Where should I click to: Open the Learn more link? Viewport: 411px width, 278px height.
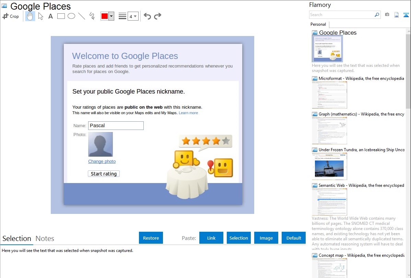point(188,113)
